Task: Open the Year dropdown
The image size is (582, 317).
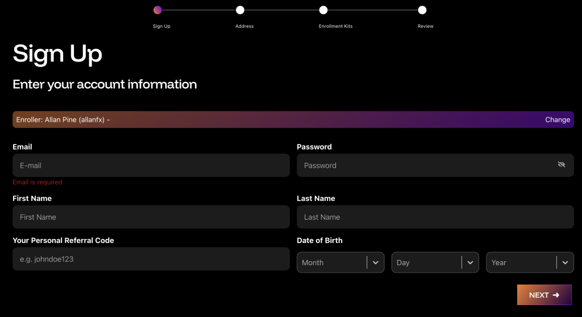Action: (x=521, y=262)
